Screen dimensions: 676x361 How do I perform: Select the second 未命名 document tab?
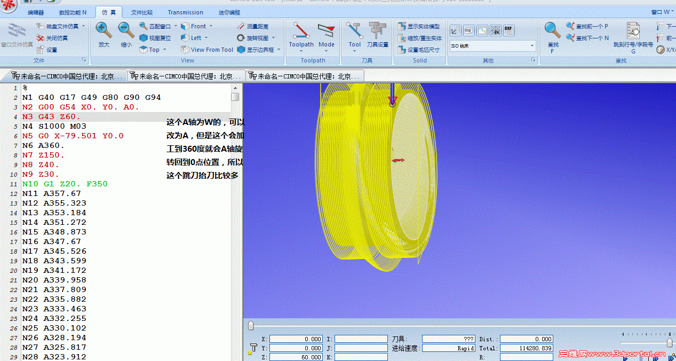coord(186,76)
